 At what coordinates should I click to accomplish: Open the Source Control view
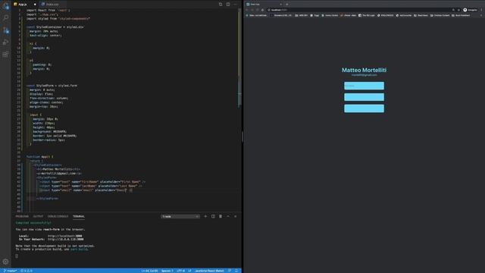(5, 30)
